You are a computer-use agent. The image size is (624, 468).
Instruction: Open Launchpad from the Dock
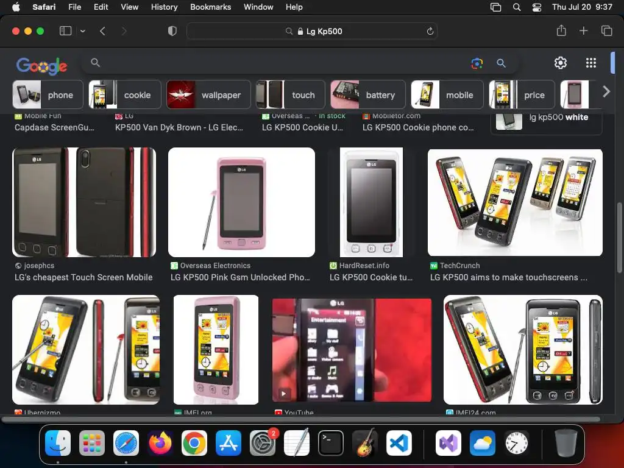(x=92, y=443)
